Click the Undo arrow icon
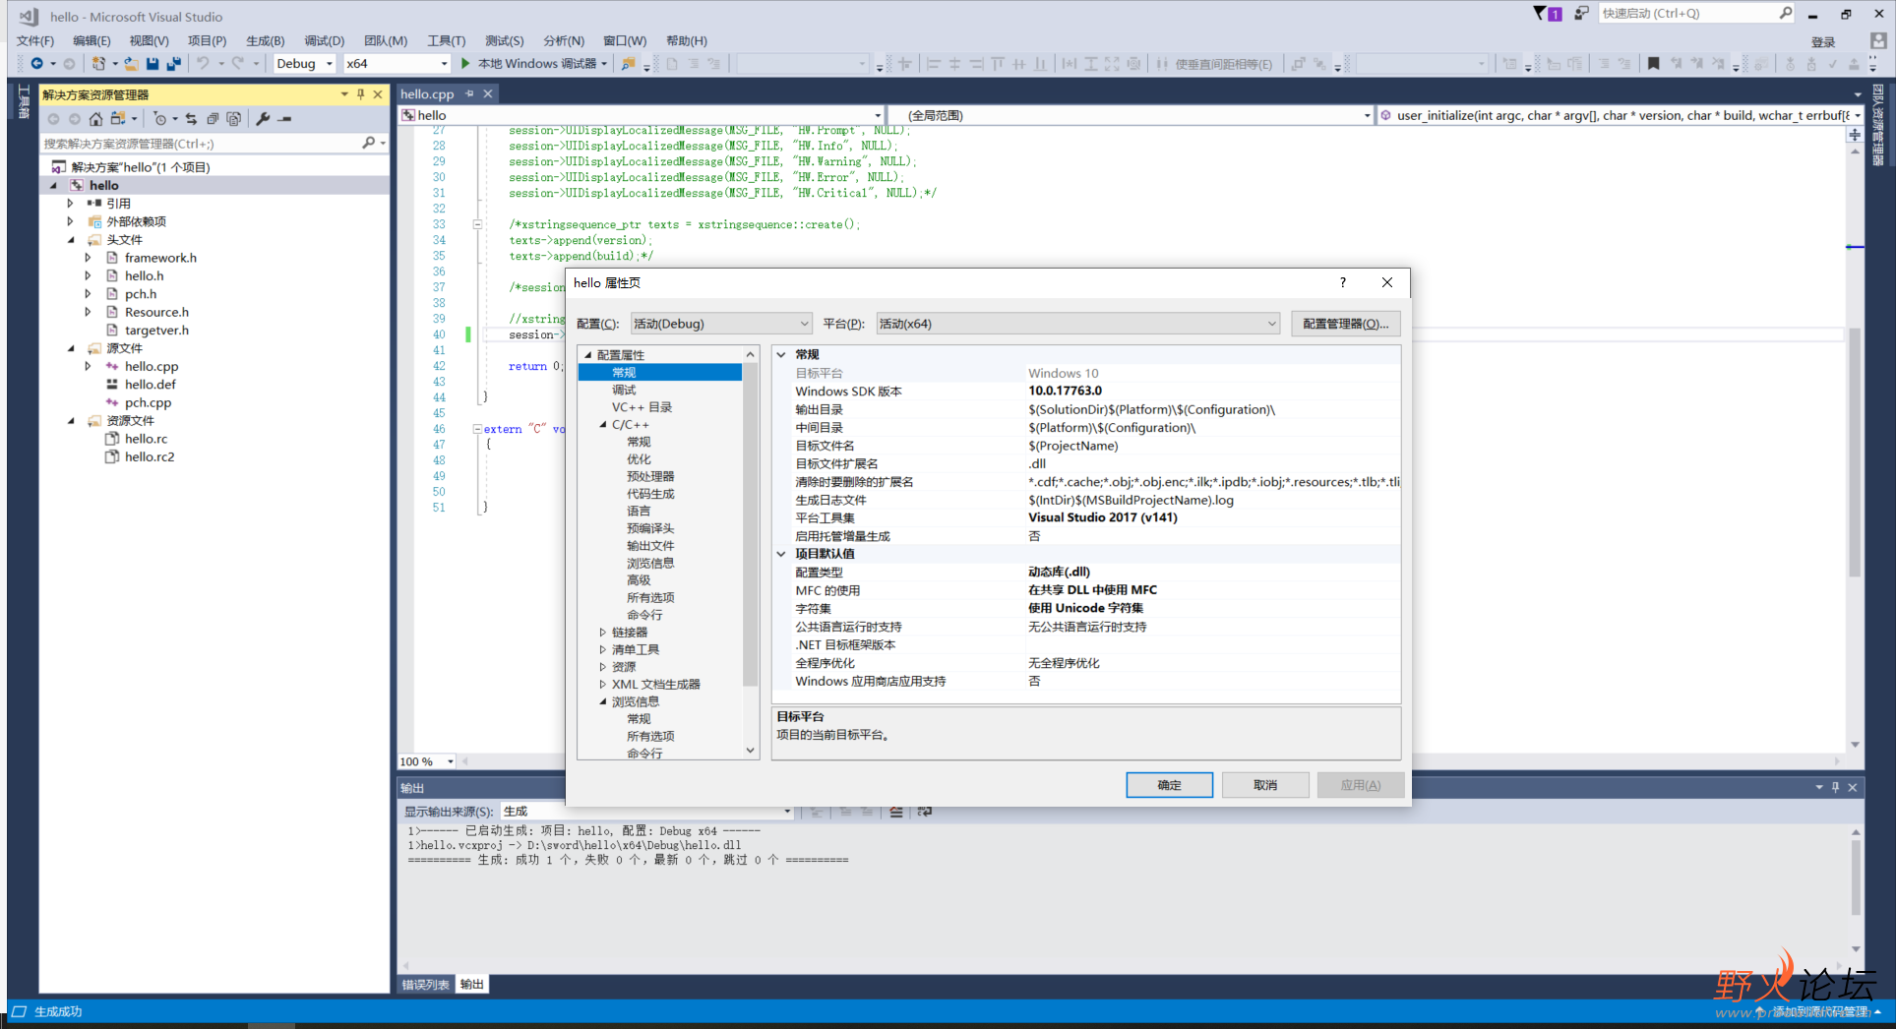1896x1029 pixels. (x=203, y=64)
